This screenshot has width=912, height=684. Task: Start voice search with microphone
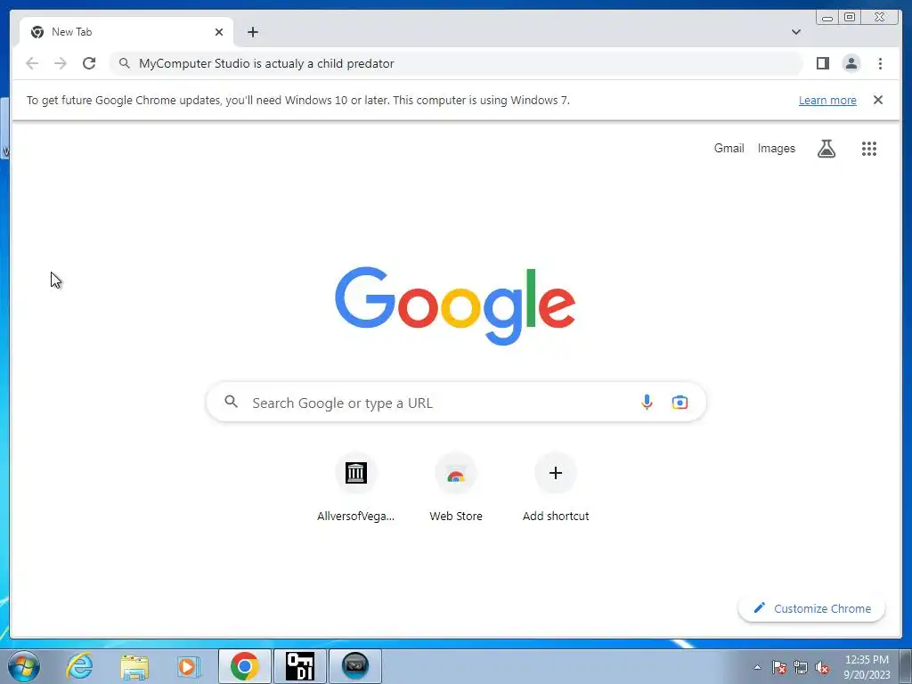click(647, 402)
